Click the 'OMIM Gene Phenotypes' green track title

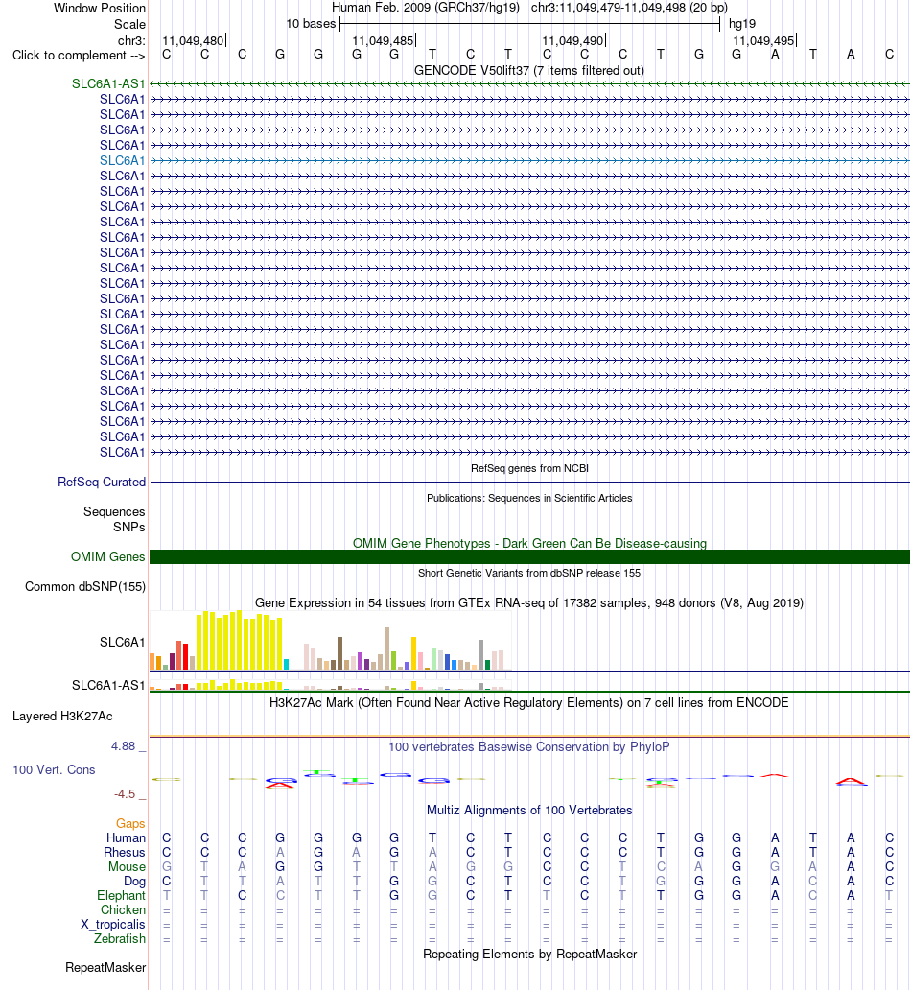point(529,544)
